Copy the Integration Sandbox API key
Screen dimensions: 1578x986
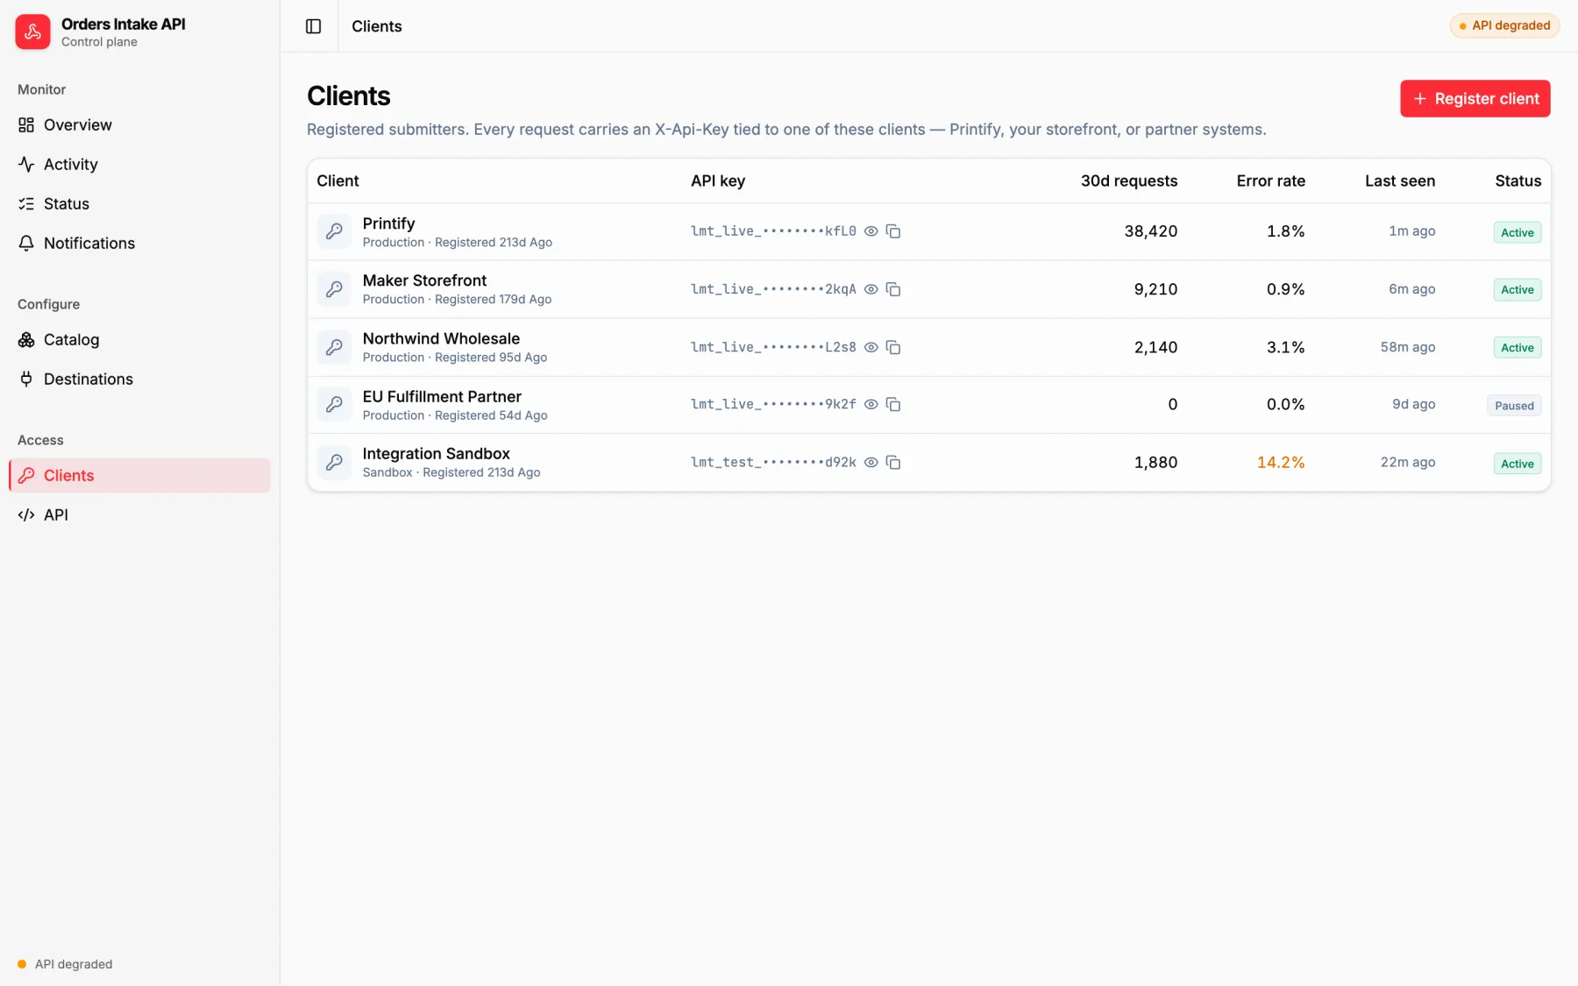coord(893,462)
